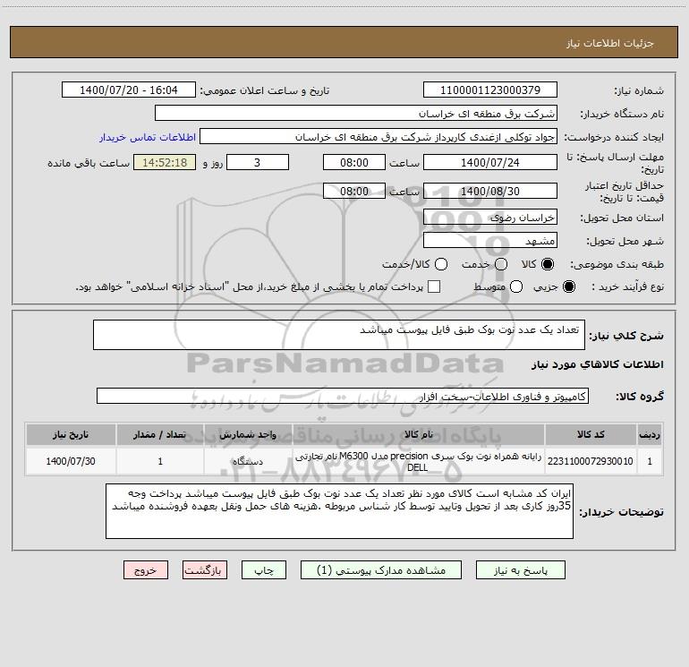Click the remaining days field showing 3
This screenshot has width=689, height=667.
[x=258, y=162]
